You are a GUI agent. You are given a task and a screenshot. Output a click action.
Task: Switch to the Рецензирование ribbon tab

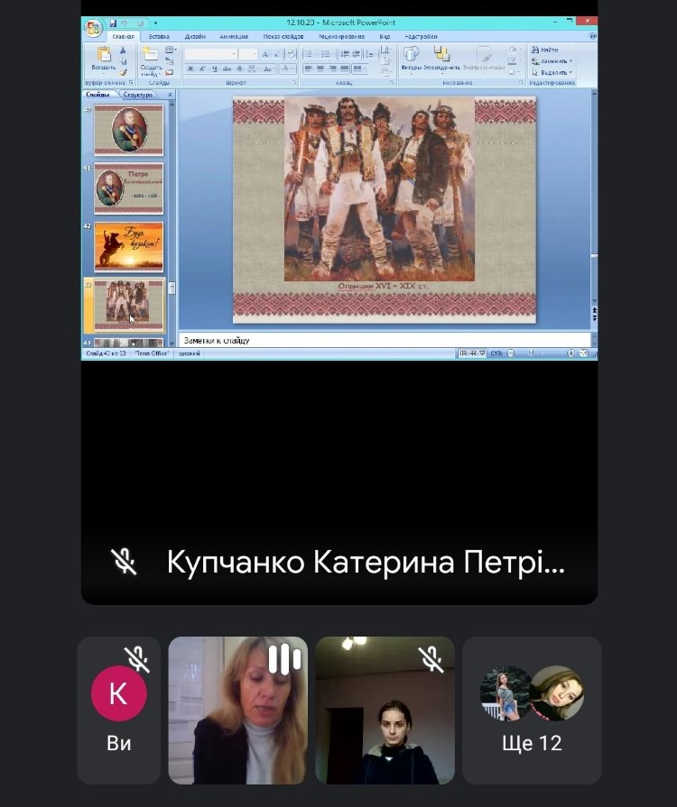point(341,37)
